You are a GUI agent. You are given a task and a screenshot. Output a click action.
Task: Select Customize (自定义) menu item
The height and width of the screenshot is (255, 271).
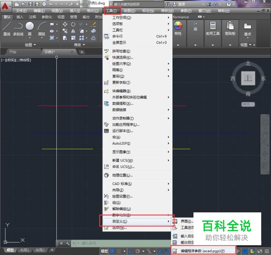[137, 221]
